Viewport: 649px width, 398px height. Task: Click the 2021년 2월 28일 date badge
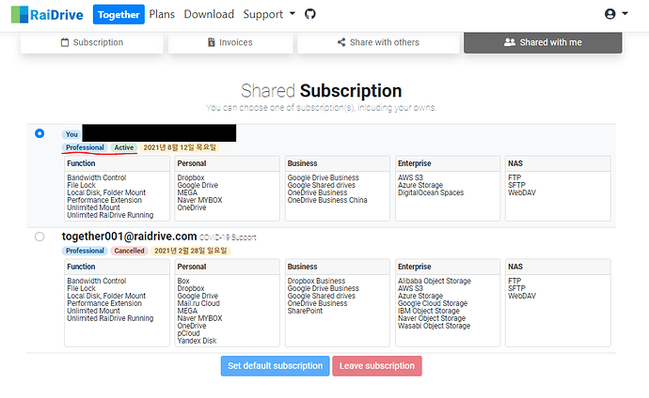[190, 251]
